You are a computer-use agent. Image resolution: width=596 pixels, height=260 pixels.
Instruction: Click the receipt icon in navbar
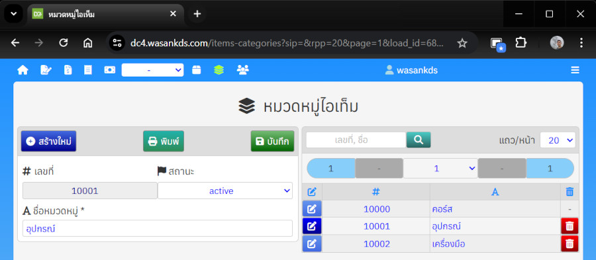88,70
